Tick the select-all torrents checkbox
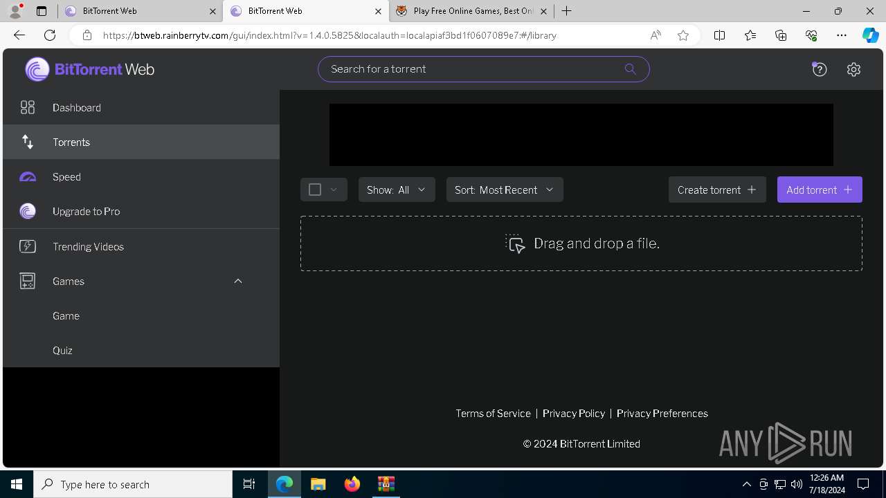The width and height of the screenshot is (886, 498). pos(315,190)
